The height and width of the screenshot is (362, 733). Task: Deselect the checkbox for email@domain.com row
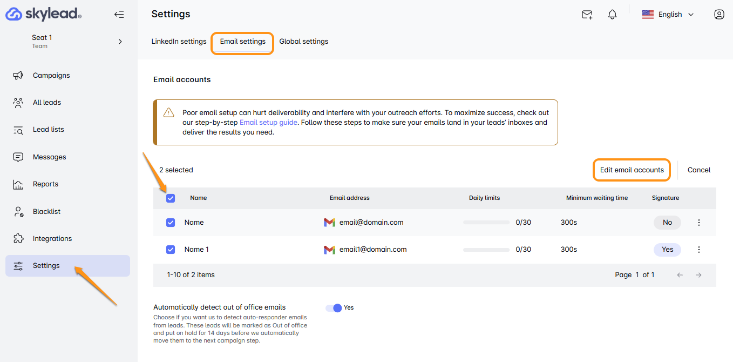(x=171, y=223)
